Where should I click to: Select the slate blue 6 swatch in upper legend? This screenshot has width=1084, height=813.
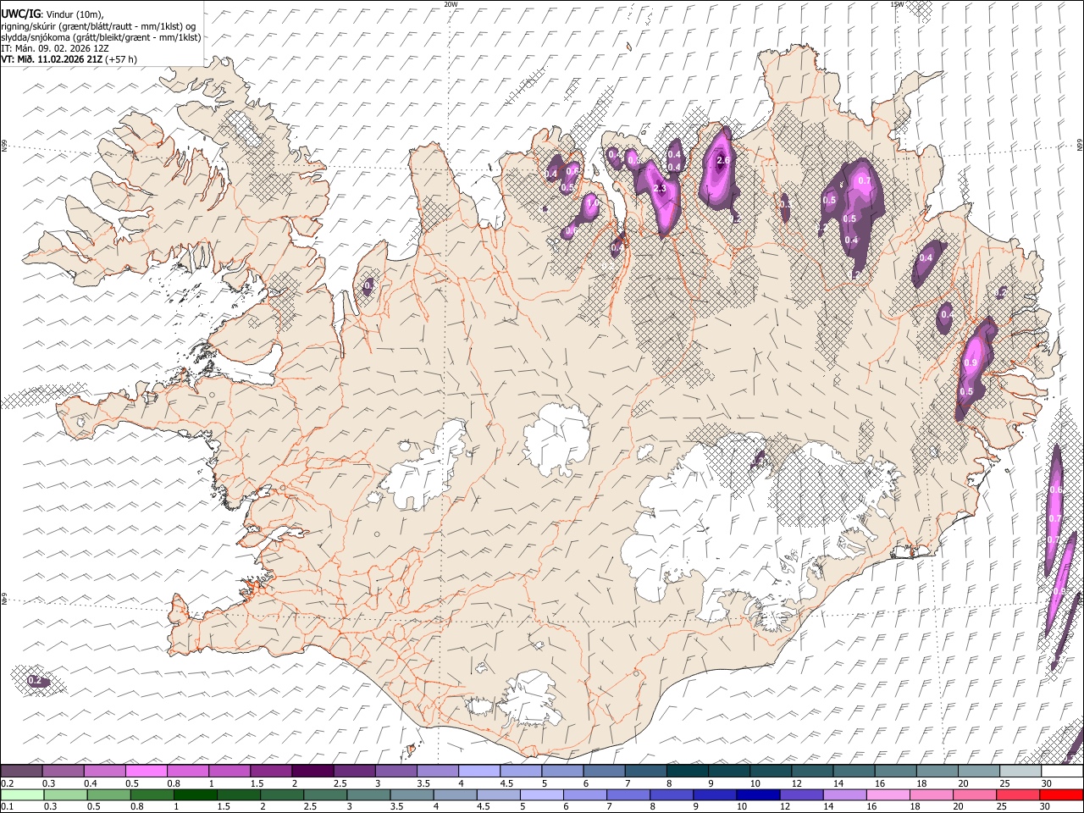pos(604,771)
